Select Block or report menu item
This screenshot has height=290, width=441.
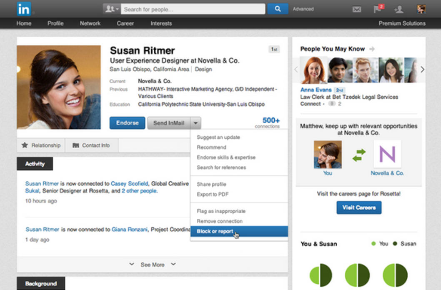point(215,231)
